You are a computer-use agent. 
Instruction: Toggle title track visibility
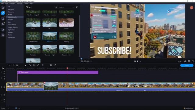pos(4,72)
